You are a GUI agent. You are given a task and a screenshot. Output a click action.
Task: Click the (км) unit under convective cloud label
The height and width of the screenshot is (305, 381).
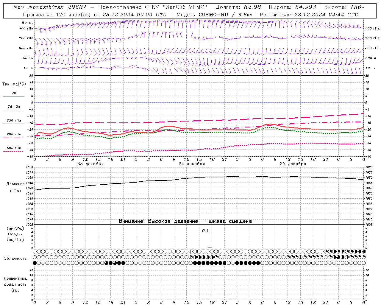15,290
